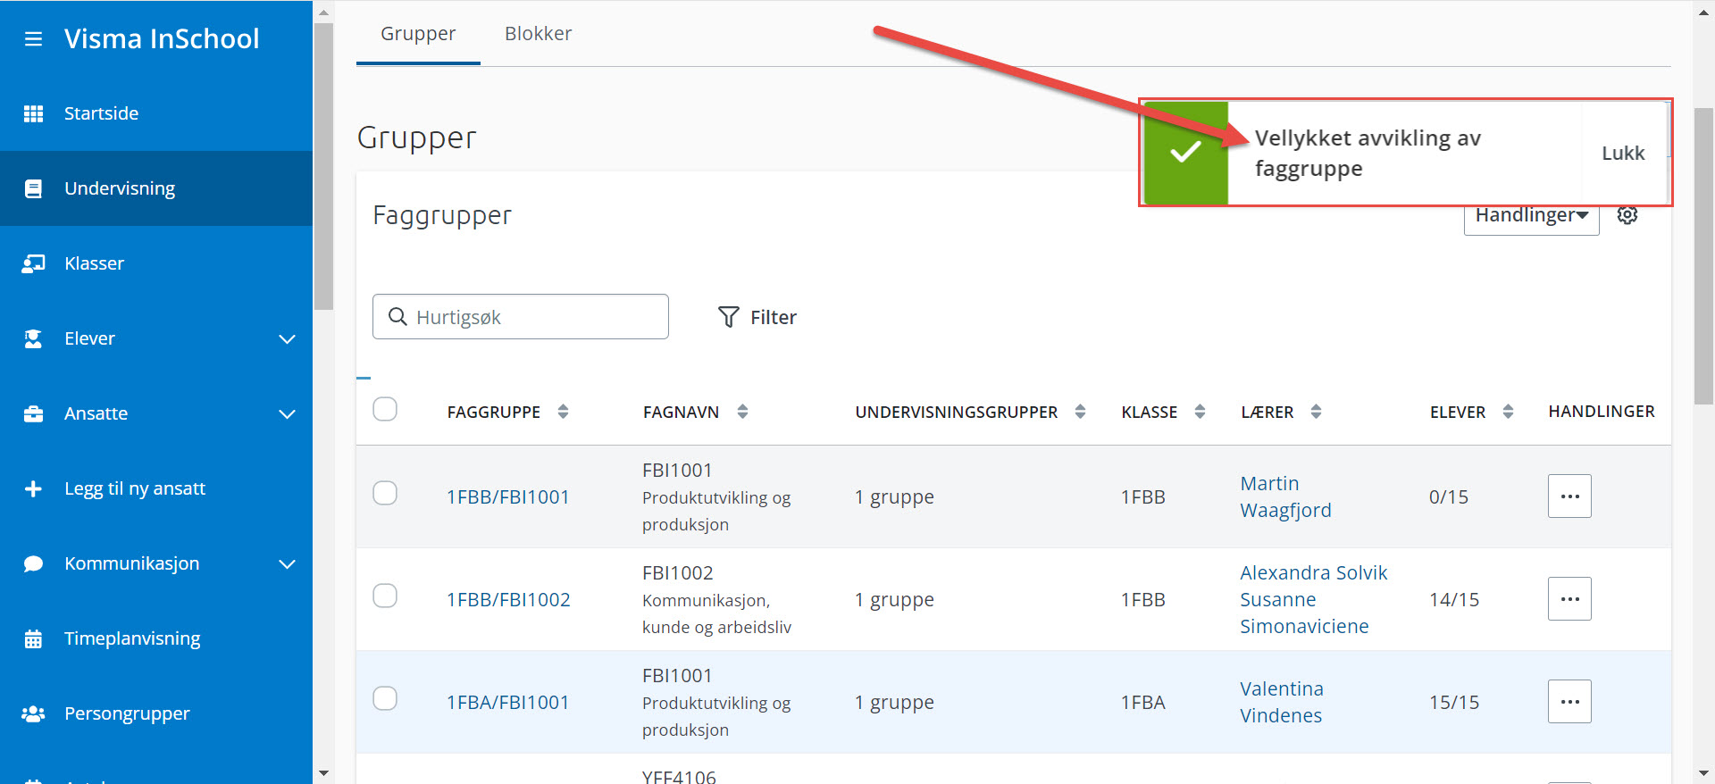This screenshot has width=1715, height=784.
Task: Open teacher Alexandra Solvik link
Action: 1313,572
